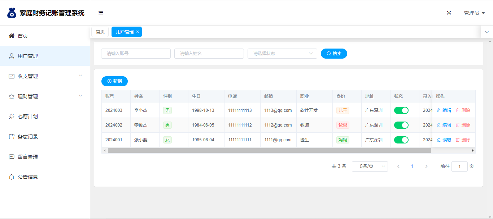Go to 留言管理 in sidebar
Image resolution: width=493 pixels, height=219 pixels.
click(x=27, y=157)
